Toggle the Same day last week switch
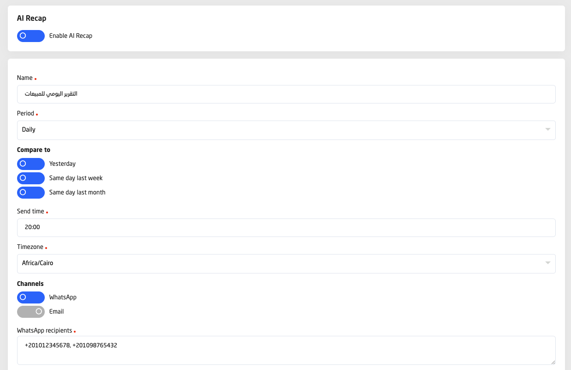This screenshot has height=370, width=571. [31, 178]
